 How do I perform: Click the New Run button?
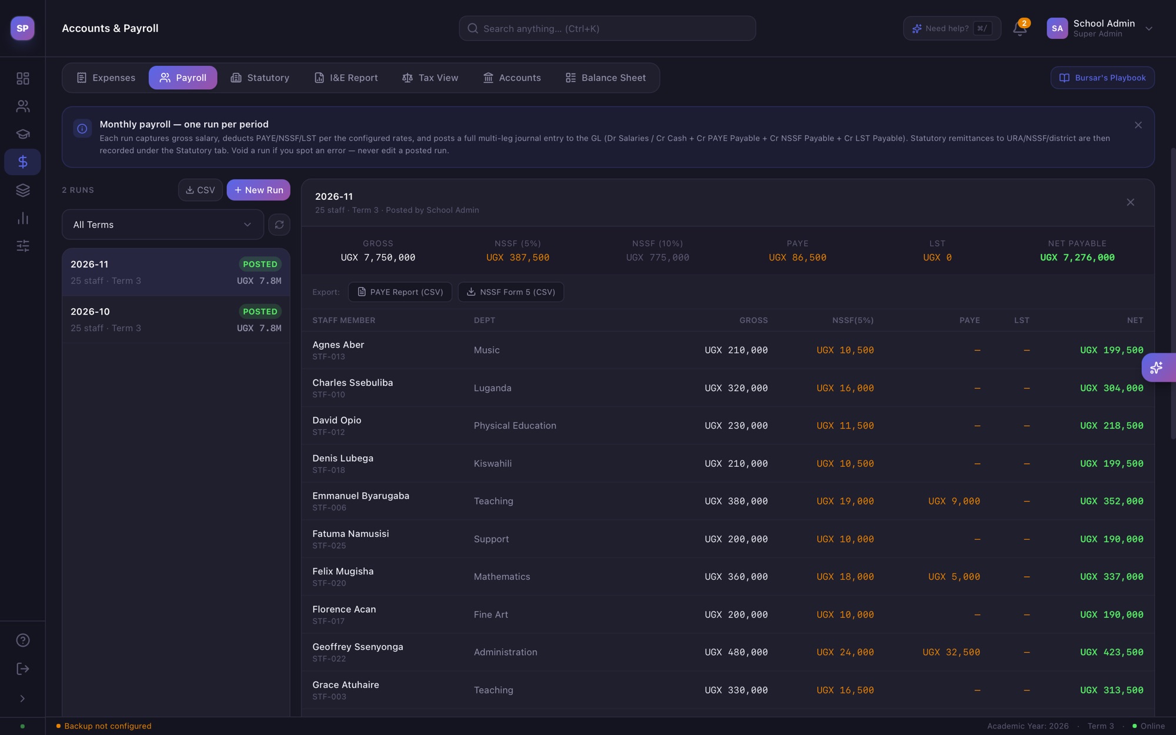tap(259, 190)
